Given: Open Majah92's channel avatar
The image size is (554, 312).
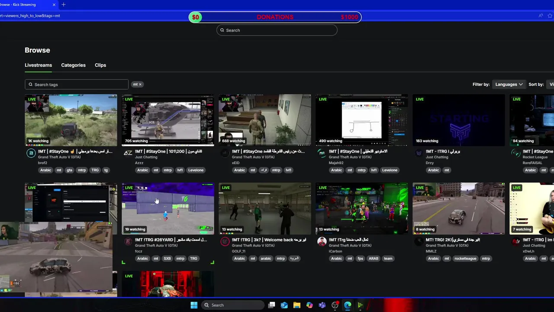Looking at the screenshot, I should (x=322, y=153).
